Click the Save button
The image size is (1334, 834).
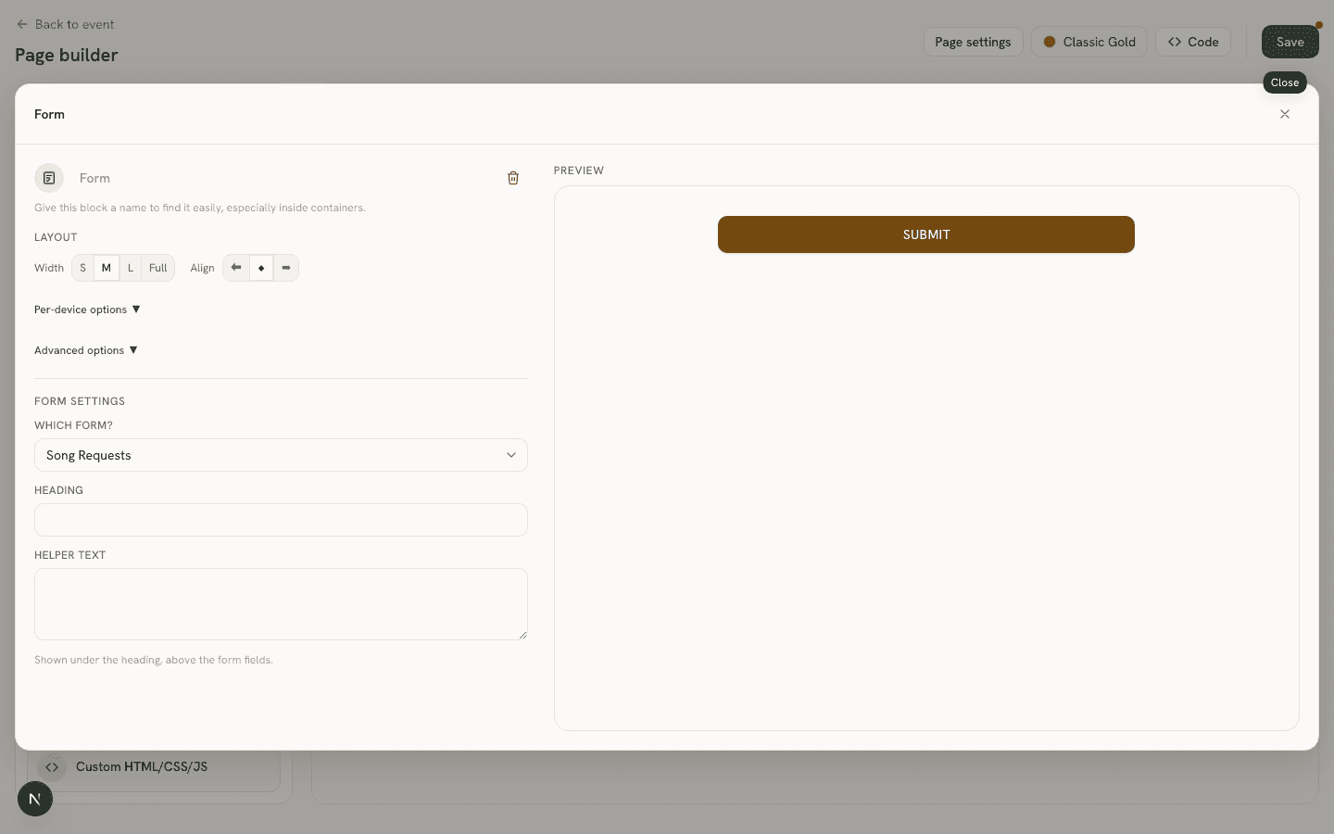1290,42
